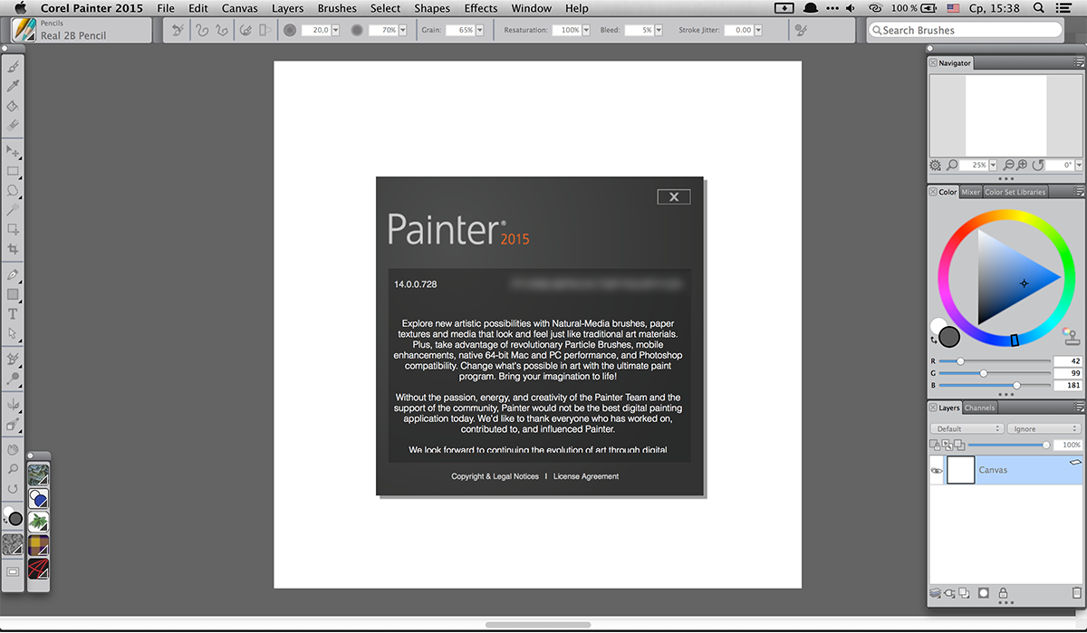Select the Rectangular Shape tool

[13, 294]
